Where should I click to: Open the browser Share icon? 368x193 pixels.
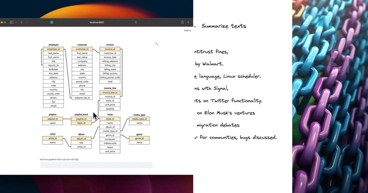(182, 22)
